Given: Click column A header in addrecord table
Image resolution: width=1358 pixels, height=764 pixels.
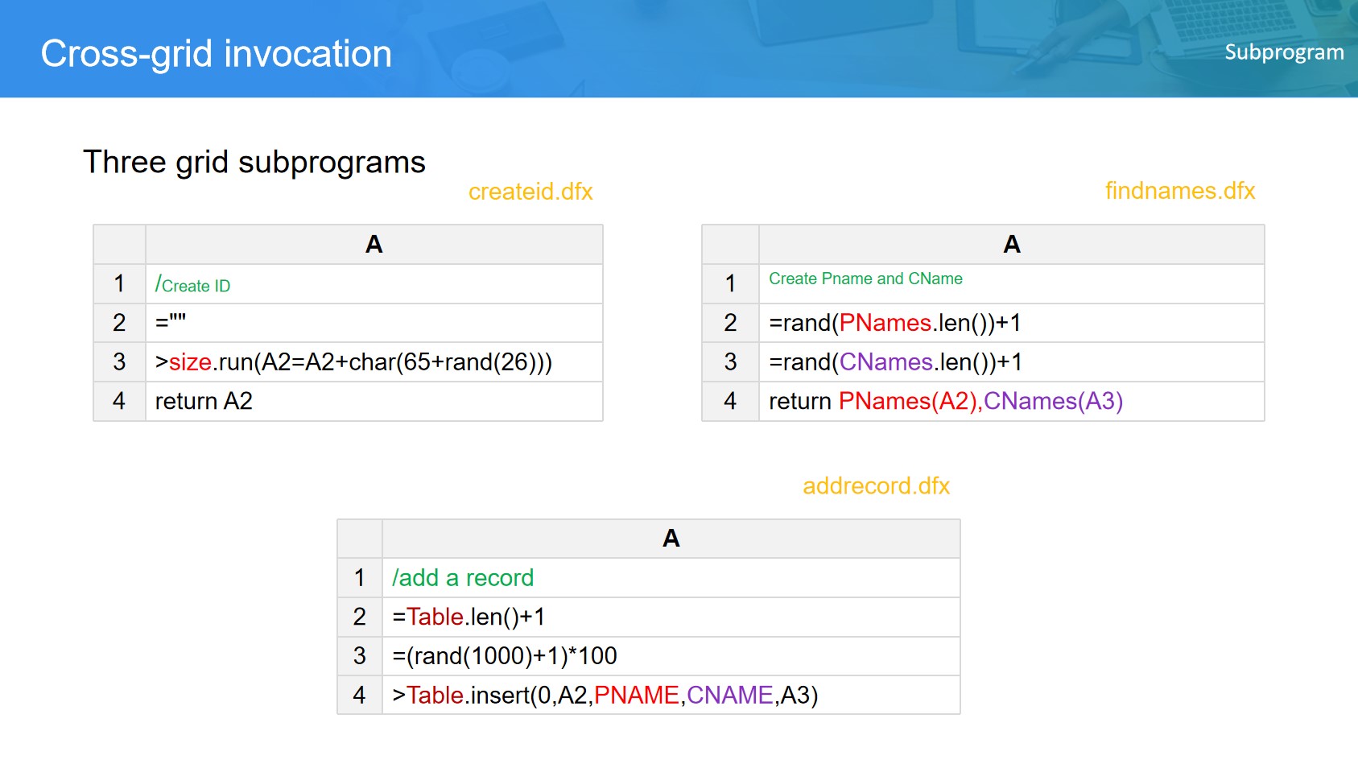Looking at the screenshot, I should [671, 539].
